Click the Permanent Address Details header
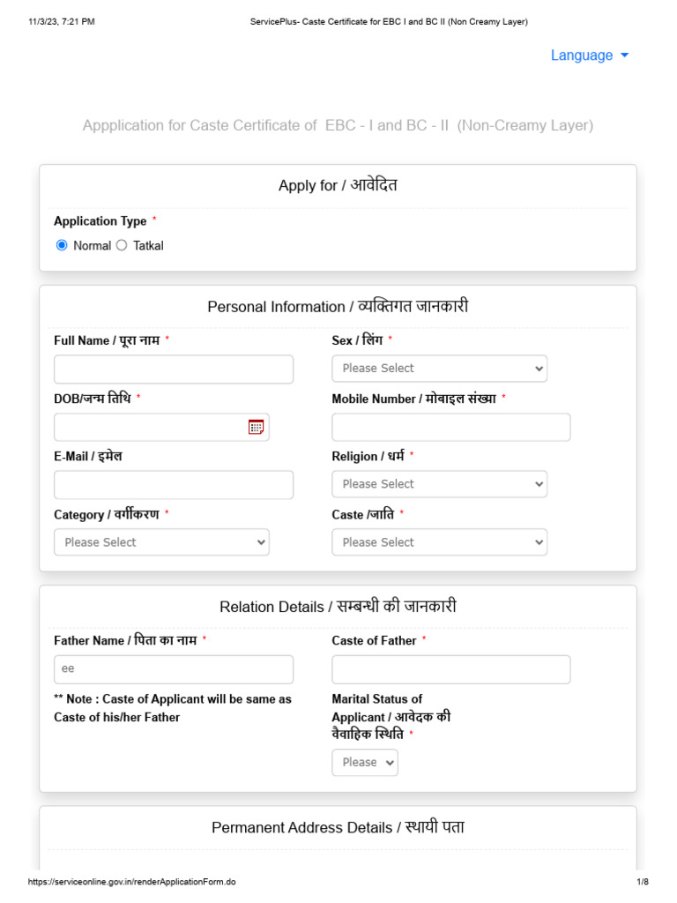The width and height of the screenshot is (677, 903). click(x=338, y=827)
